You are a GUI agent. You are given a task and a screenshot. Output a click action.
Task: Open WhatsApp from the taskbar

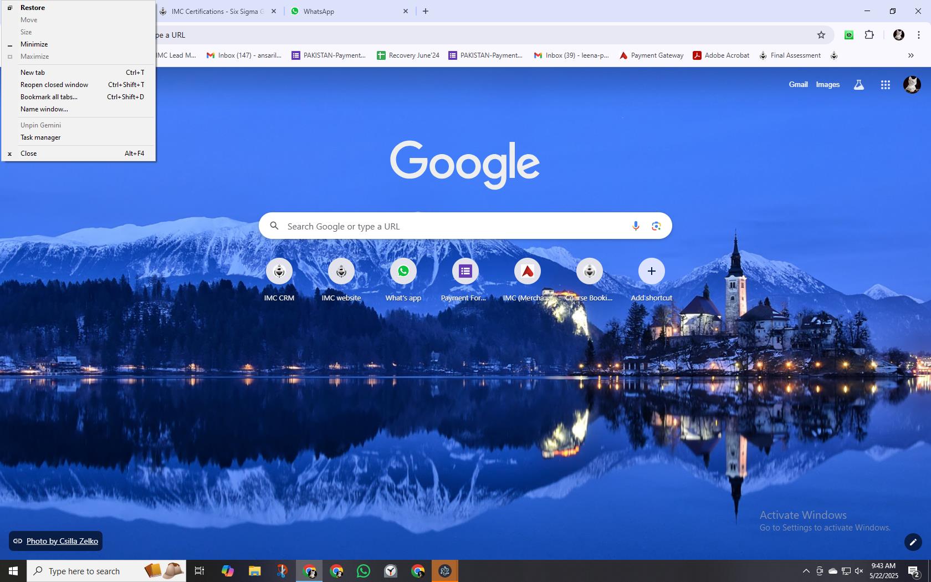364,571
